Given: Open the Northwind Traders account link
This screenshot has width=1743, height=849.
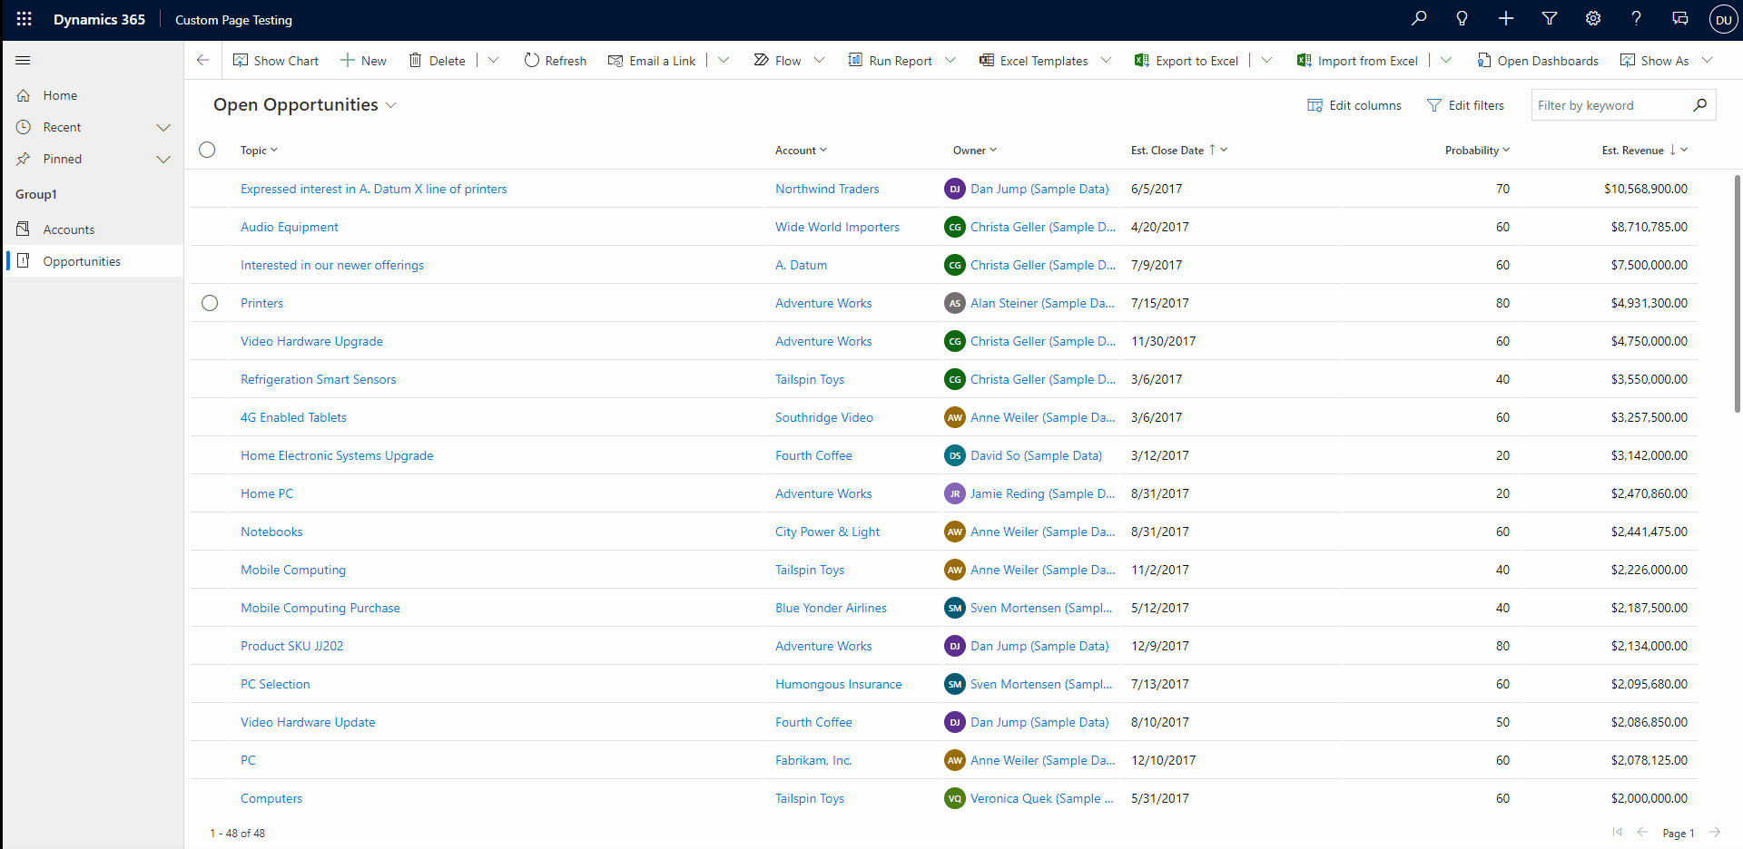Looking at the screenshot, I should point(827,189).
